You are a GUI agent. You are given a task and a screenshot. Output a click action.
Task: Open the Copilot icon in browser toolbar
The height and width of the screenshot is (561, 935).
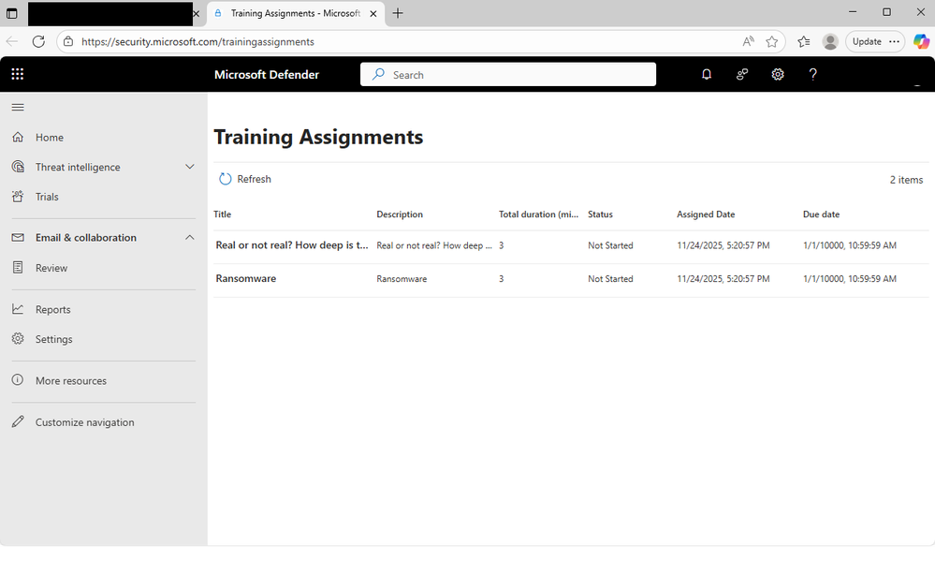point(921,41)
